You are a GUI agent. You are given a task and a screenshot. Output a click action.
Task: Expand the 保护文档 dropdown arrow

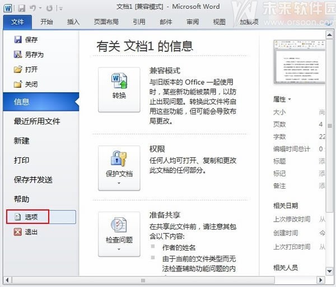coord(119,183)
